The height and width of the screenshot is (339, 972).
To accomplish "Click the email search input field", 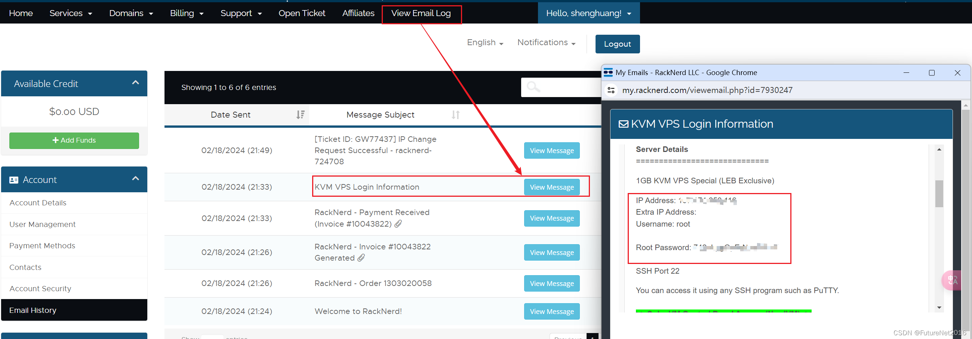I will 561,87.
